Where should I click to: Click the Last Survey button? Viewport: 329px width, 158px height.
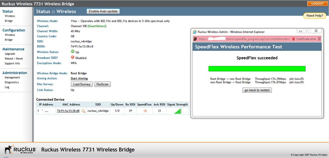[x=82, y=84]
